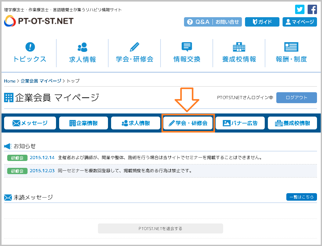
Task: Click the 情報交換 speech bubble icon
Action: click(x=187, y=47)
